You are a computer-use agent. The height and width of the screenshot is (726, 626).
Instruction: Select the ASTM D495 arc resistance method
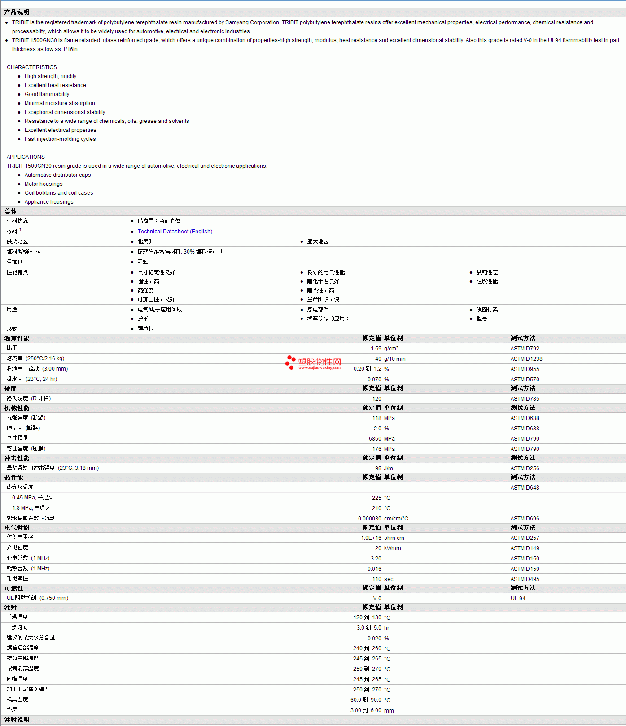(x=525, y=579)
